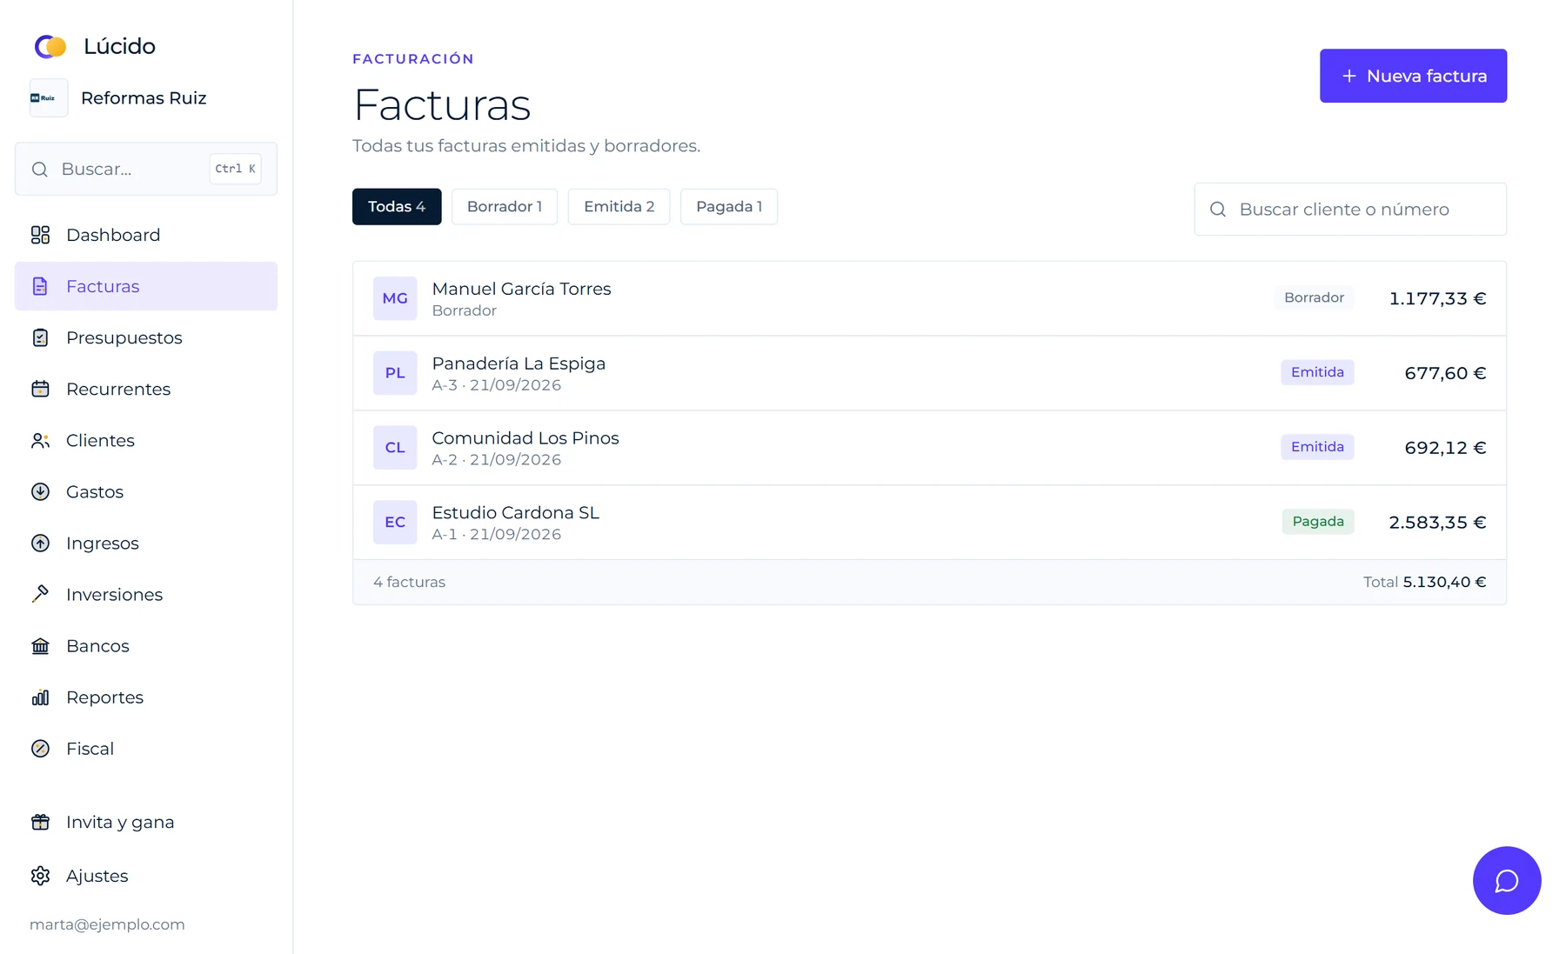Click the Bancos bank building icon

[x=40, y=645]
